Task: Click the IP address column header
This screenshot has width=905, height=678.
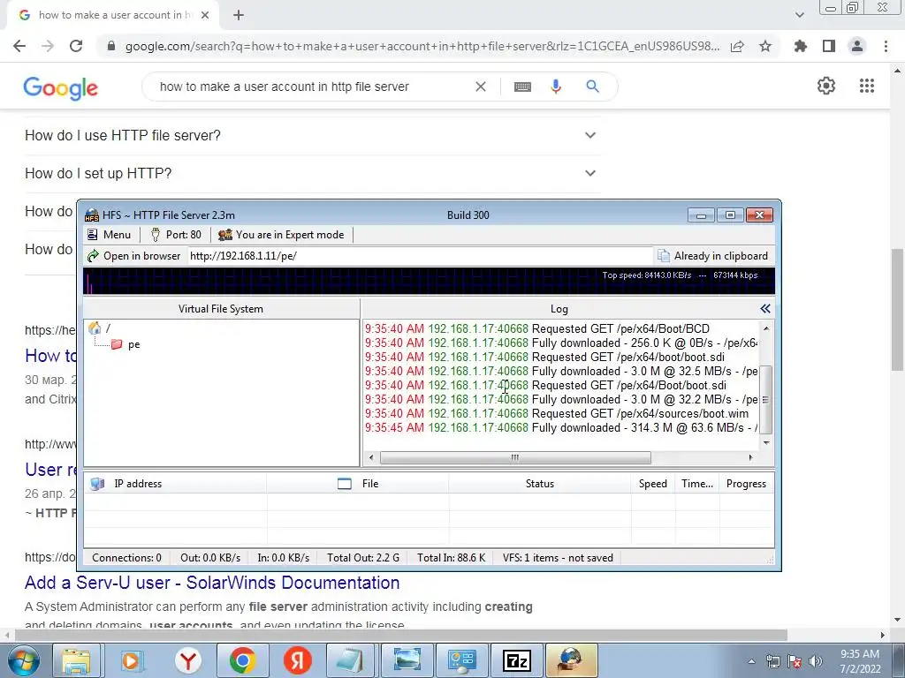Action: coord(175,484)
